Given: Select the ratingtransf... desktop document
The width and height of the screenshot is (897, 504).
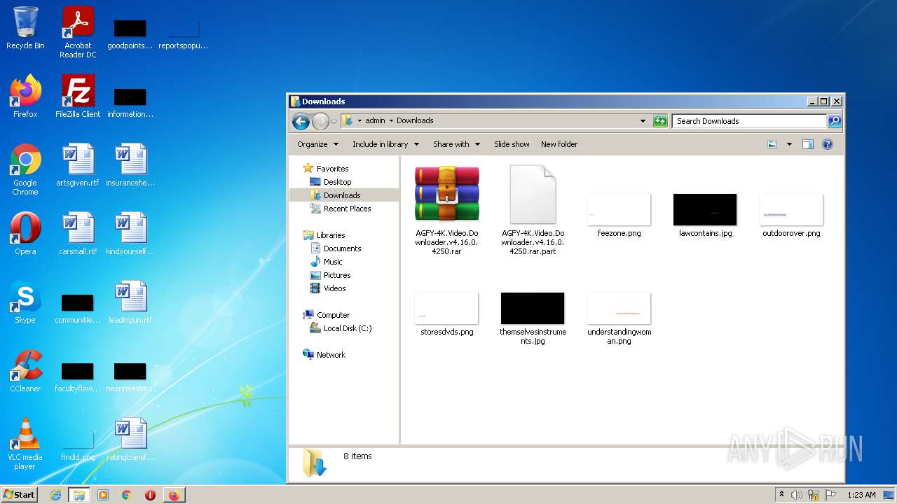Looking at the screenshot, I should tap(130, 439).
